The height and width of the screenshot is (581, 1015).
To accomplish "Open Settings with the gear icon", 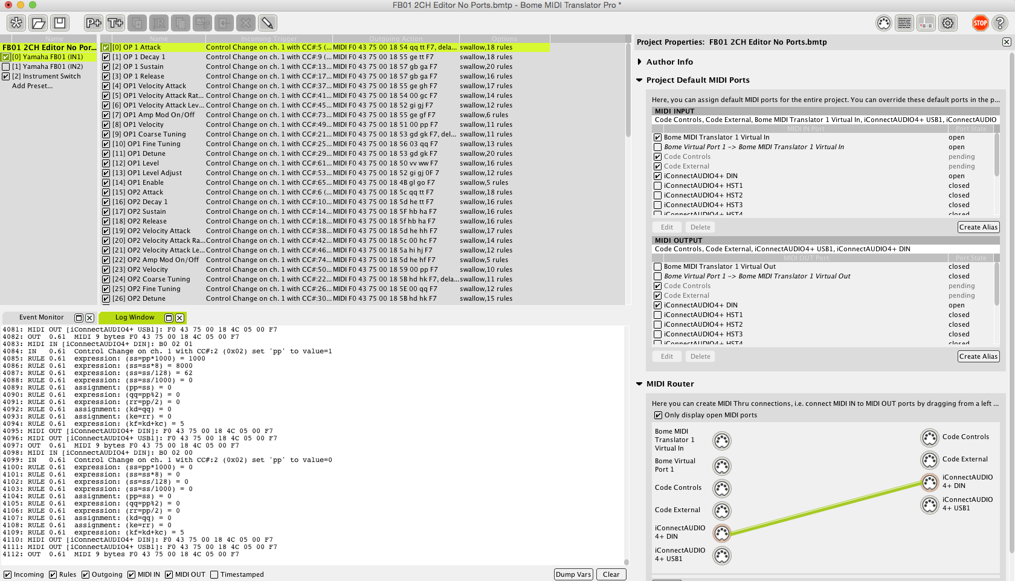I will (x=948, y=23).
